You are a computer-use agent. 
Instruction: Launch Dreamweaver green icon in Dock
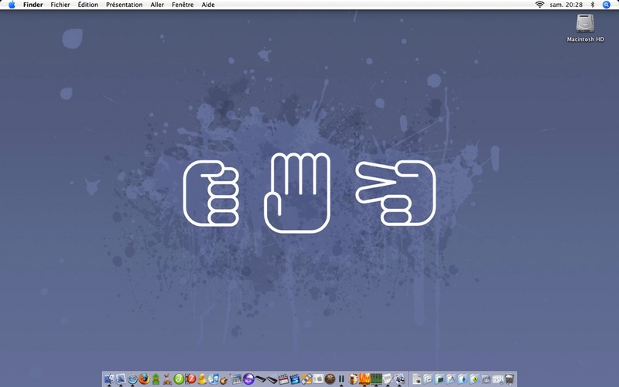(x=179, y=379)
